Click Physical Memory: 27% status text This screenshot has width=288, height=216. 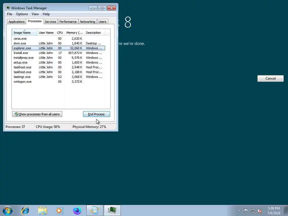click(89, 127)
